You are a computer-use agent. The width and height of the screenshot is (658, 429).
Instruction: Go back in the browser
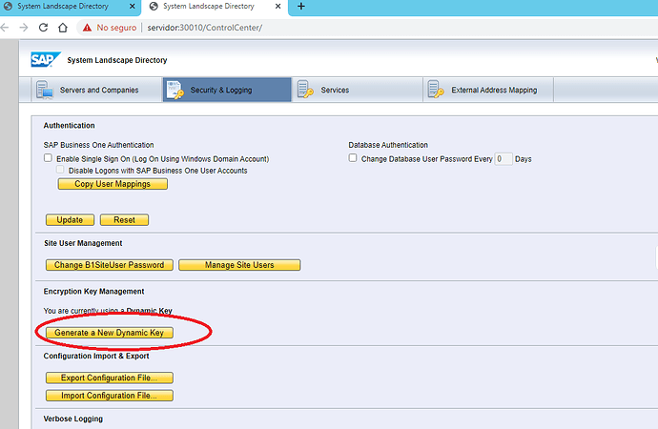coord(5,28)
